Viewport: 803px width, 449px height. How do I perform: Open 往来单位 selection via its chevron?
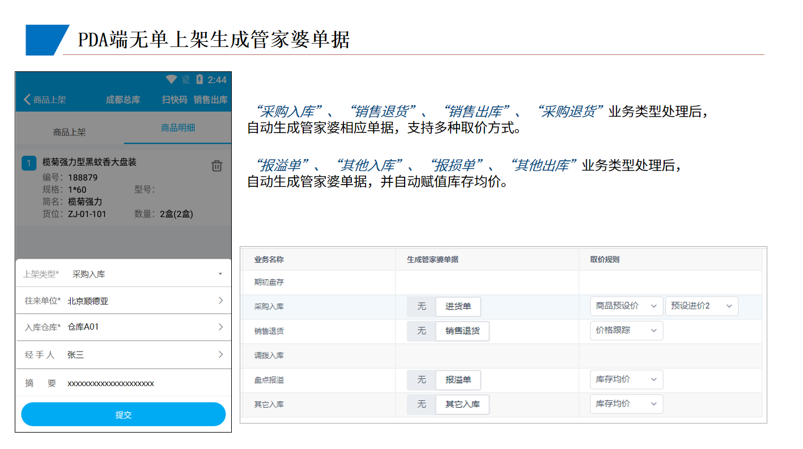(x=220, y=301)
